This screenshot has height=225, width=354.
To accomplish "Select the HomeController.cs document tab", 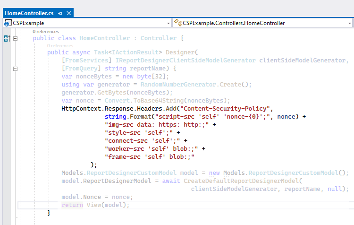I will coord(29,13).
